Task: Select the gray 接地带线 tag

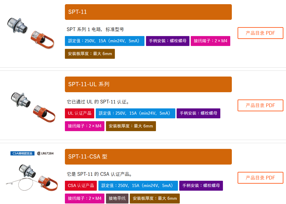Action: tap(117, 198)
